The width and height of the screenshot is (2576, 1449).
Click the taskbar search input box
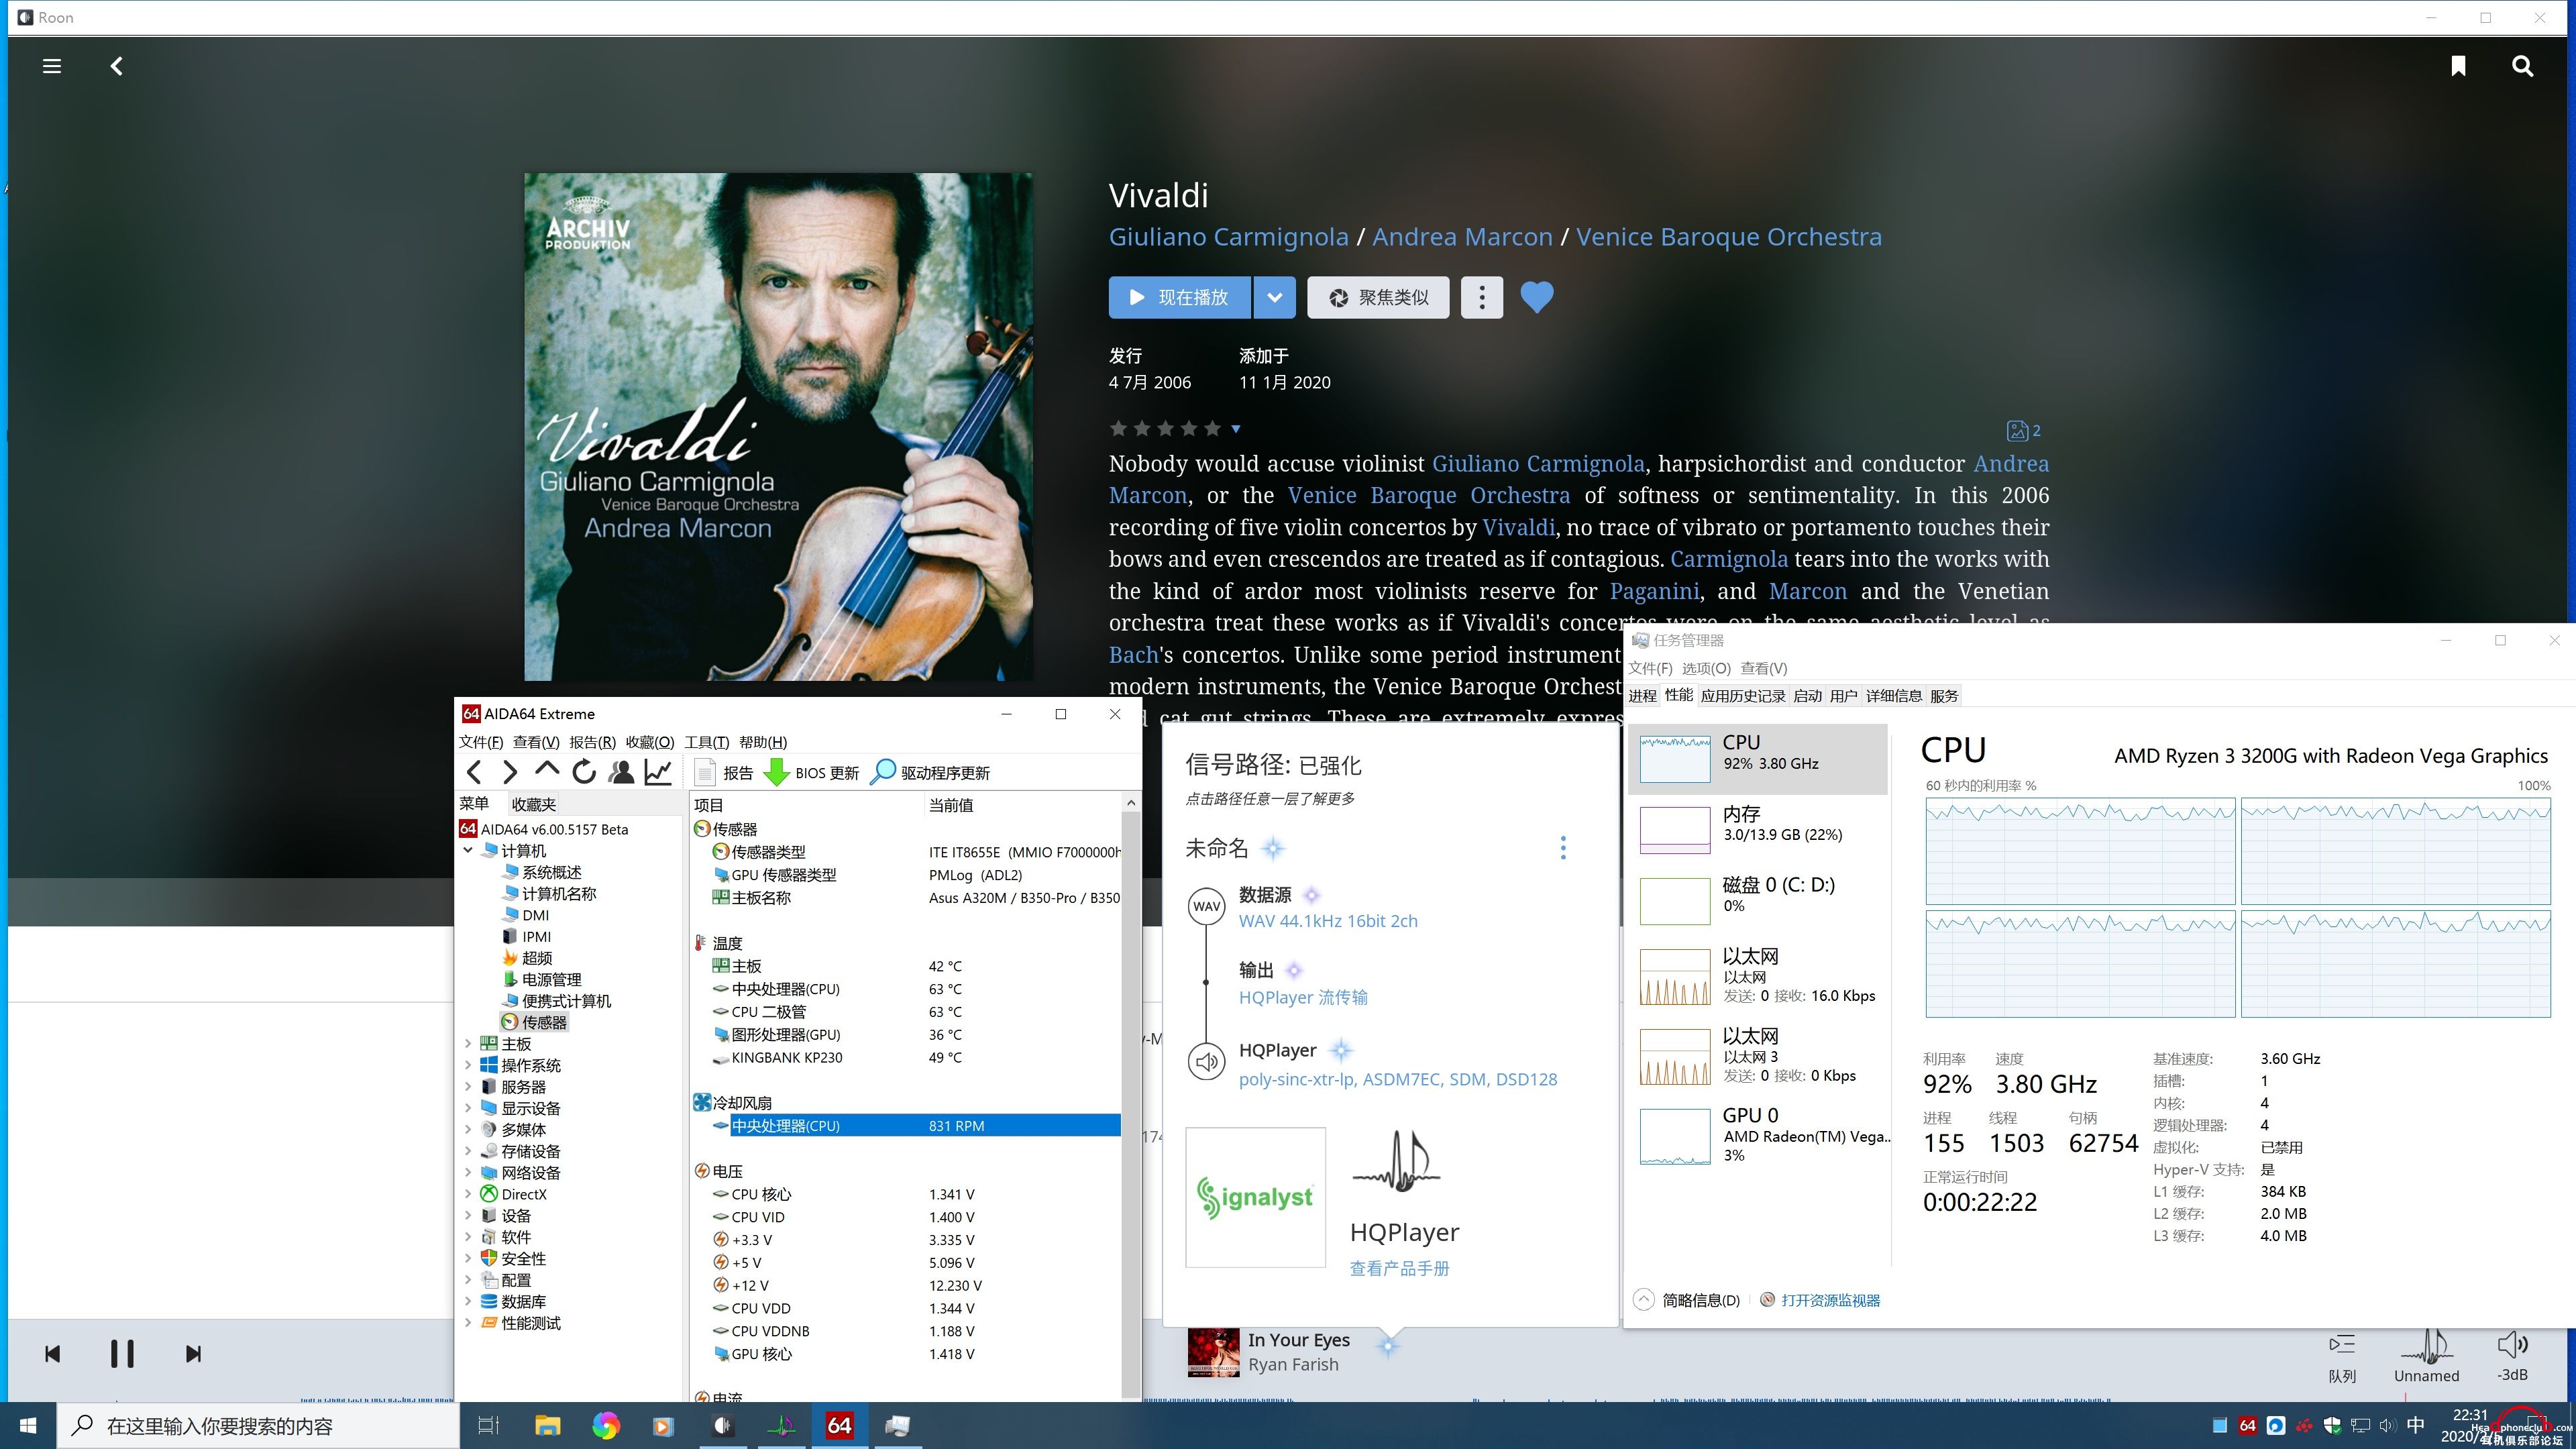(258, 1425)
